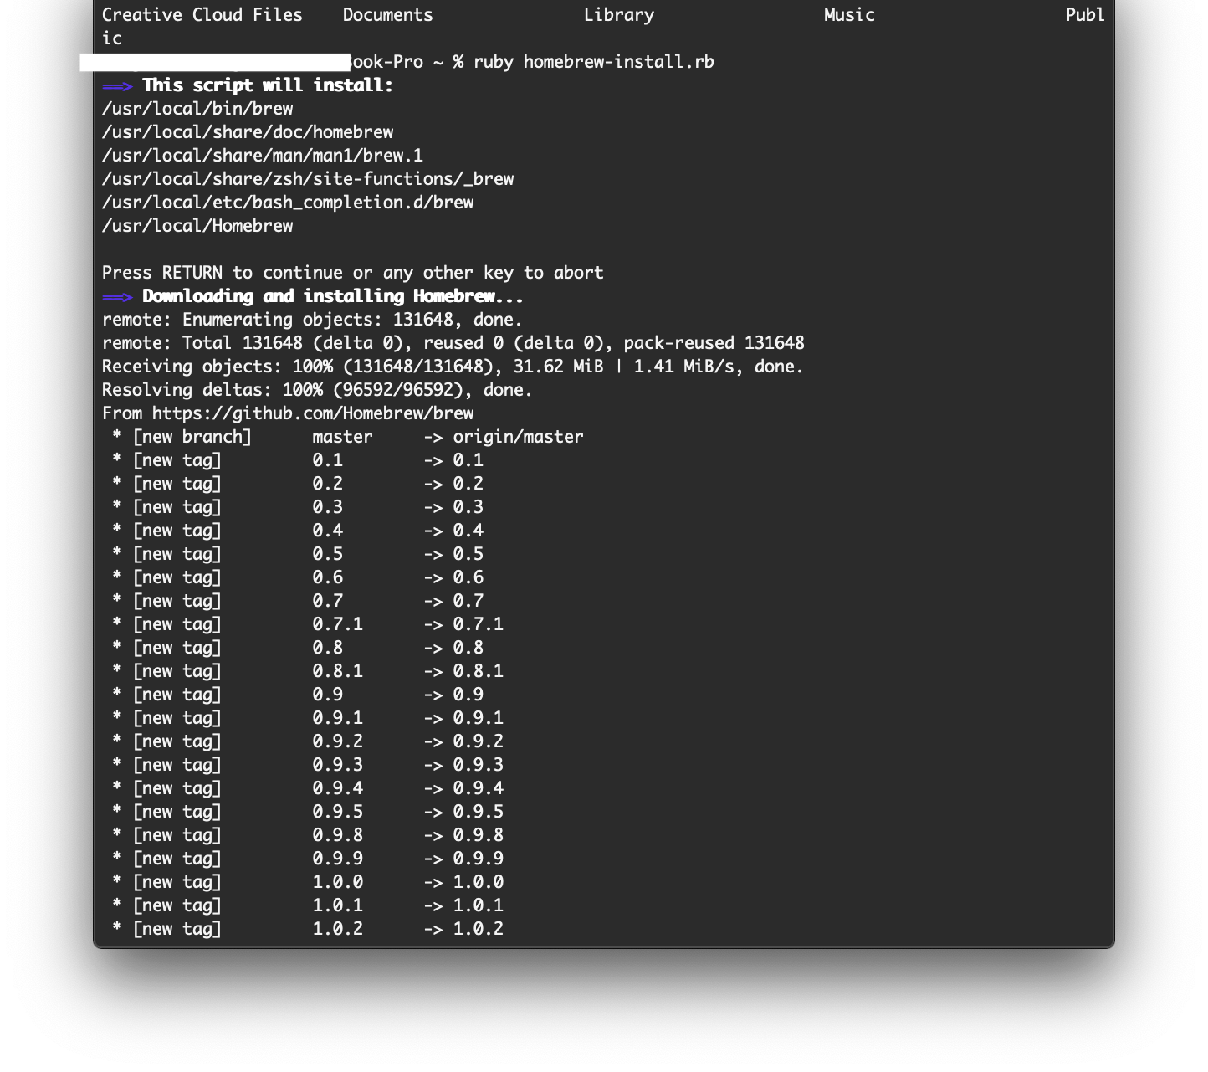Click 'Creative Cloud Files' directory name
The height and width of the screenshot is (1072, 1208).
click(202, 15)
